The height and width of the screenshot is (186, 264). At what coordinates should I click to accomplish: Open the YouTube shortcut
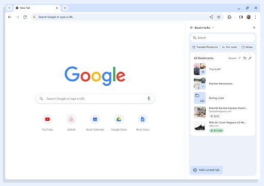(x=47, y=122)
